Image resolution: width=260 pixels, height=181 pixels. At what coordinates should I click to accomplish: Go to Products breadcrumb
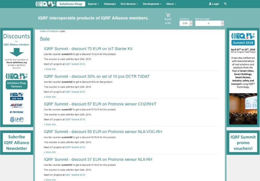click(x=53, y=31)
